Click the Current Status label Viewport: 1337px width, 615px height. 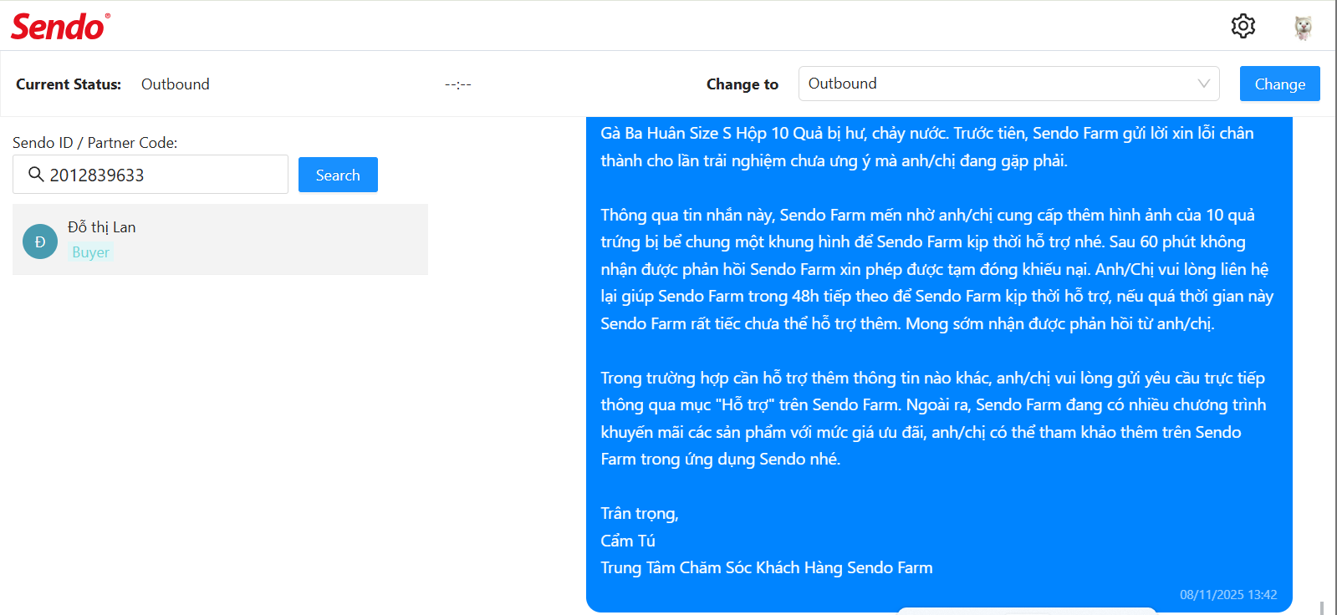[x=69, y=84]
